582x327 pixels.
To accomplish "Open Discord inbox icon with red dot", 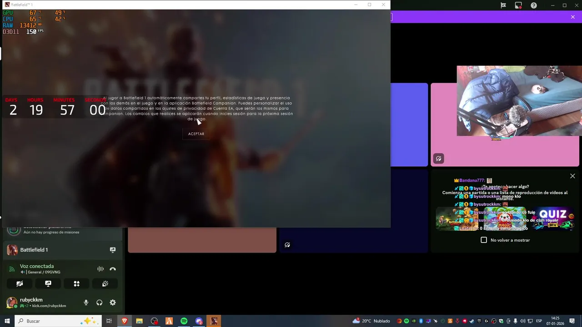I will click(518, 5).
